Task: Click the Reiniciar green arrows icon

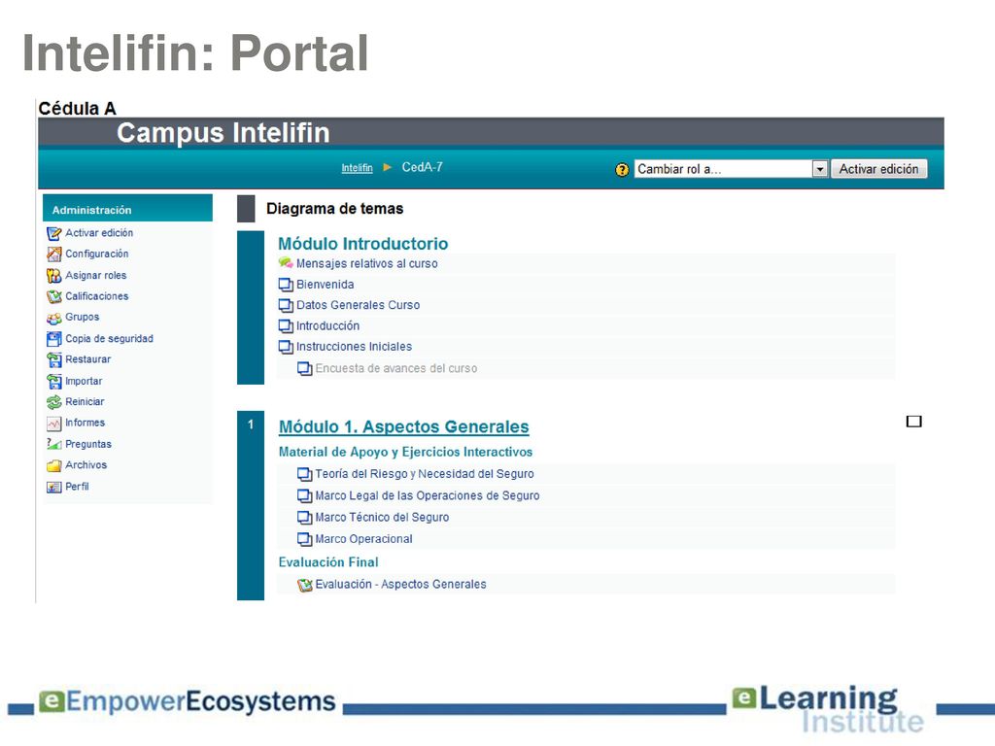Action: 54,403
